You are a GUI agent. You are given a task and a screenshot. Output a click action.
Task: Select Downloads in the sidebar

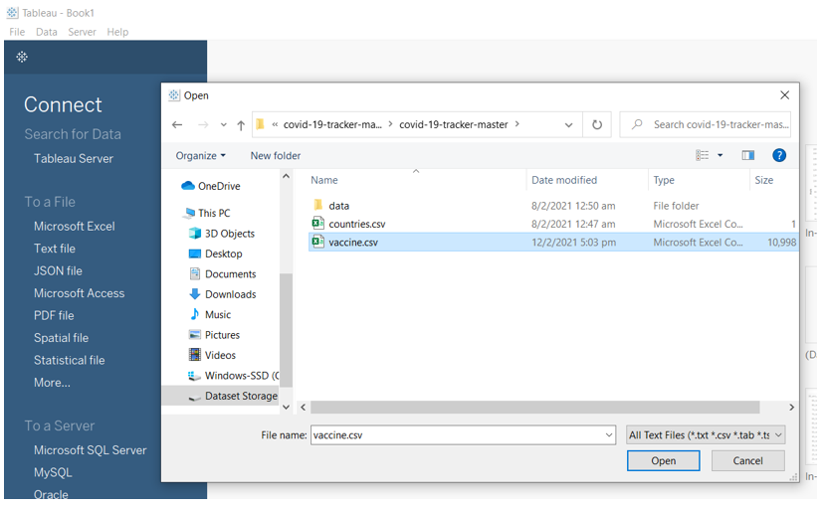(x=230, y=294)
